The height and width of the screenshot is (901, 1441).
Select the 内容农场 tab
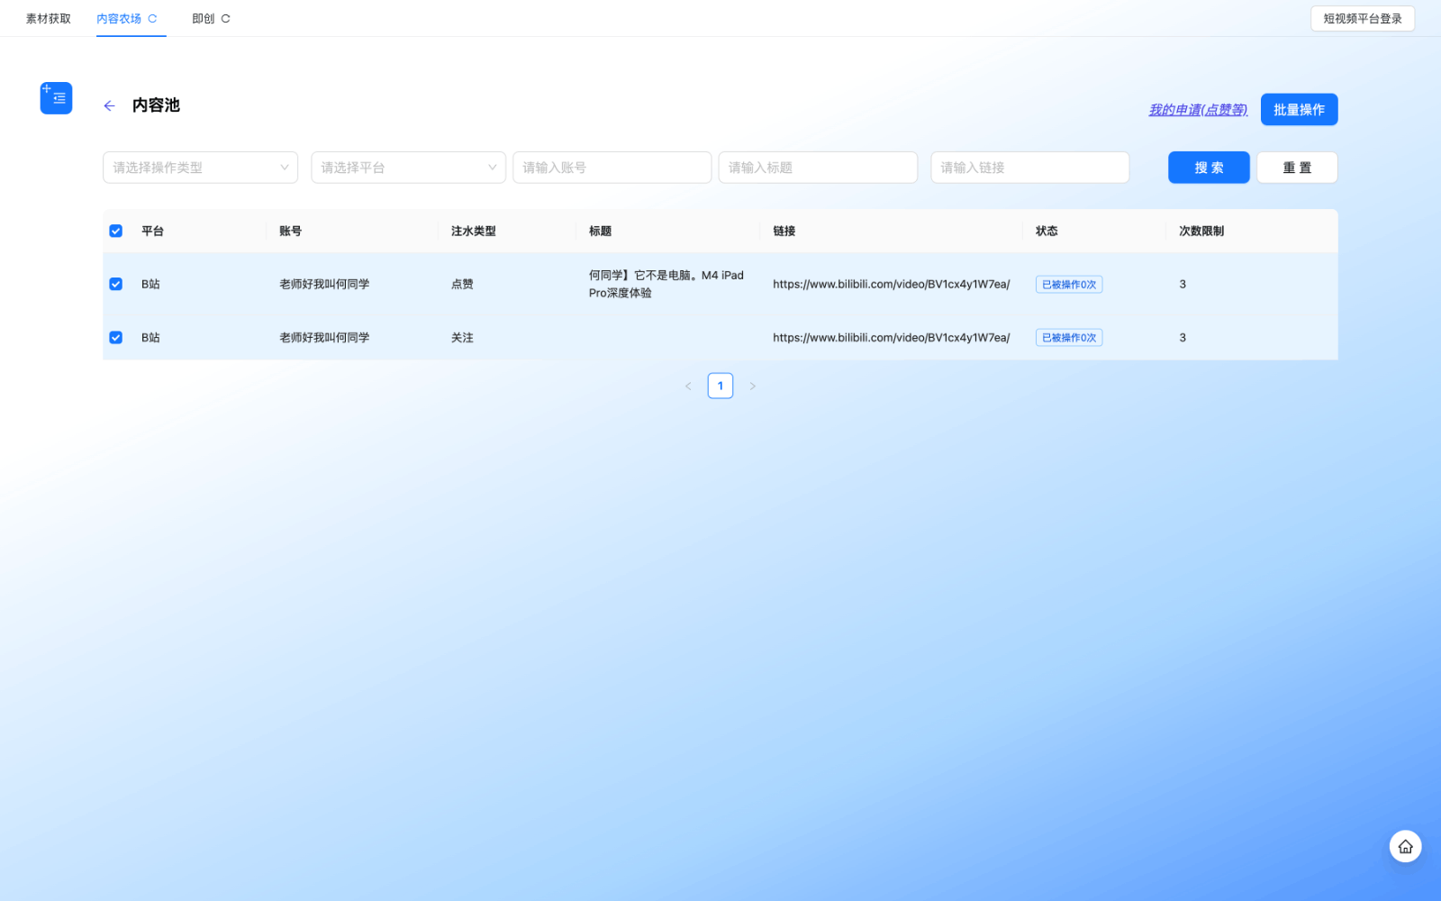[x=119, y=19]
